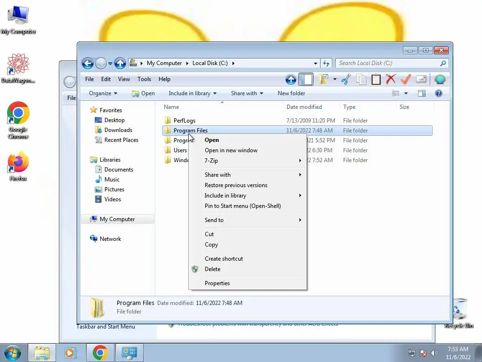
Task: Open the File menu in Explorer
Action: pos(89,79)
